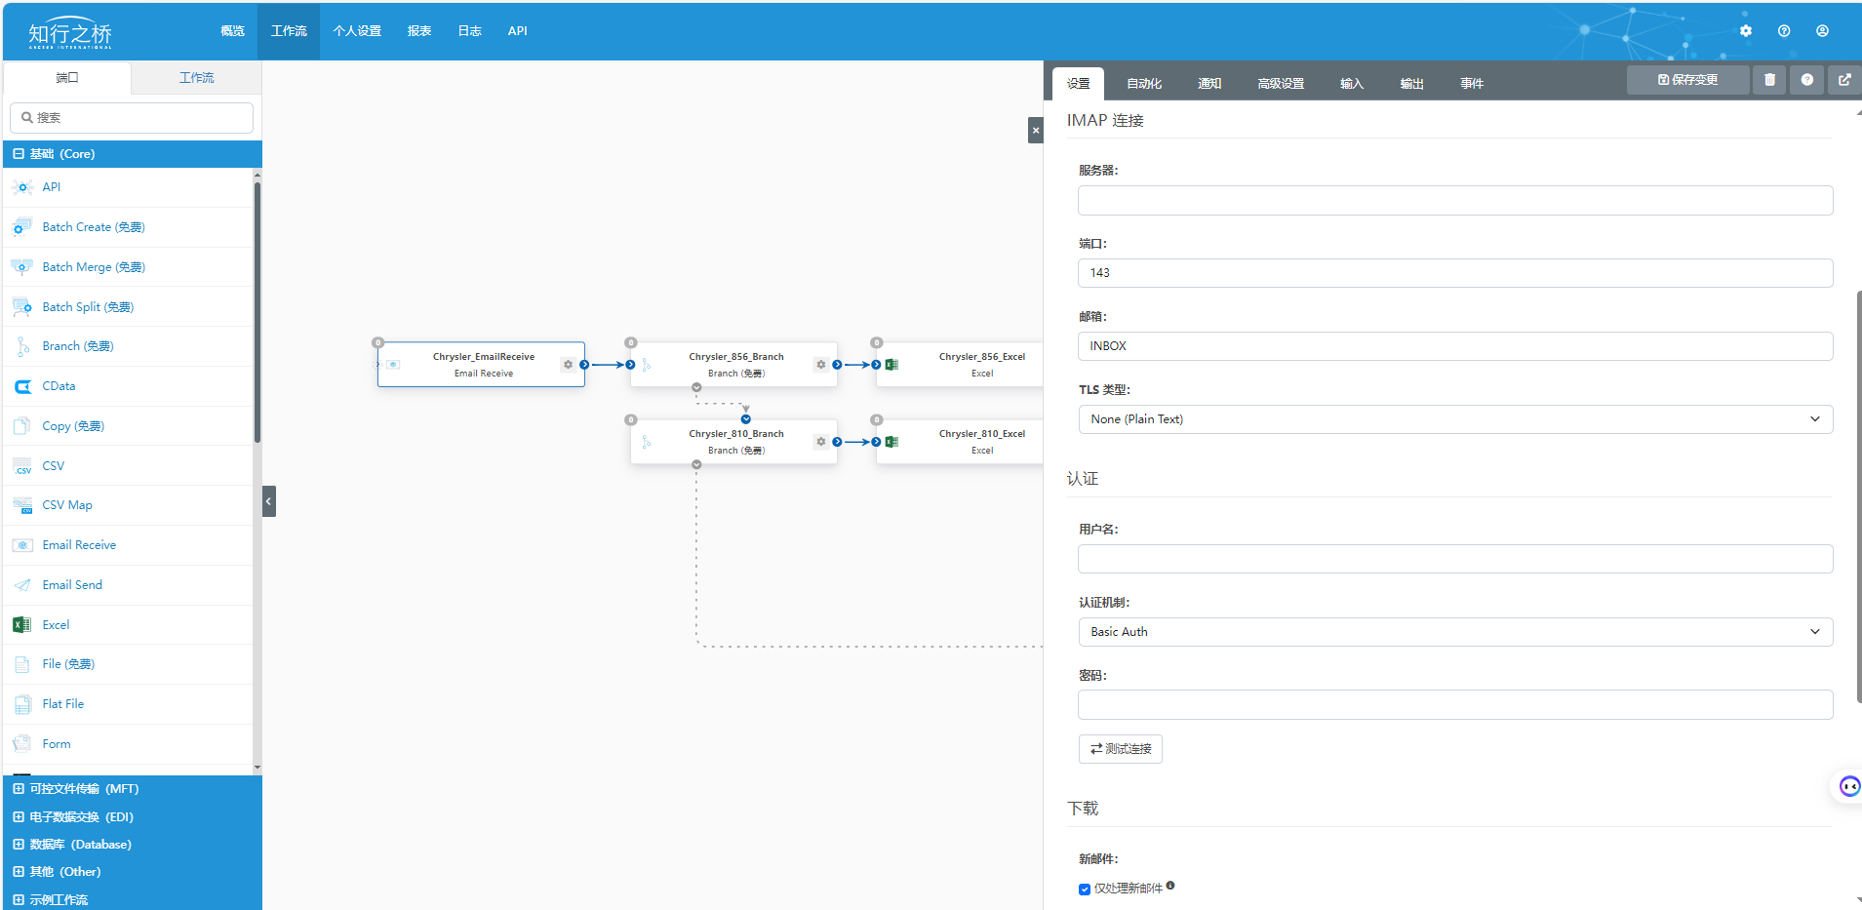Open the 报表 menu in top navigation

click(419, 31)
